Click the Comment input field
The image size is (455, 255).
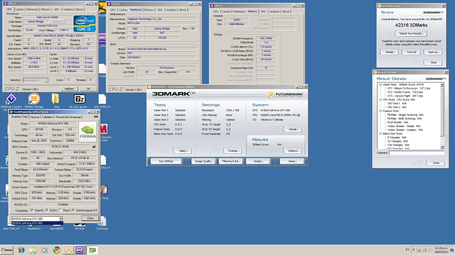[x=416, y=153]
